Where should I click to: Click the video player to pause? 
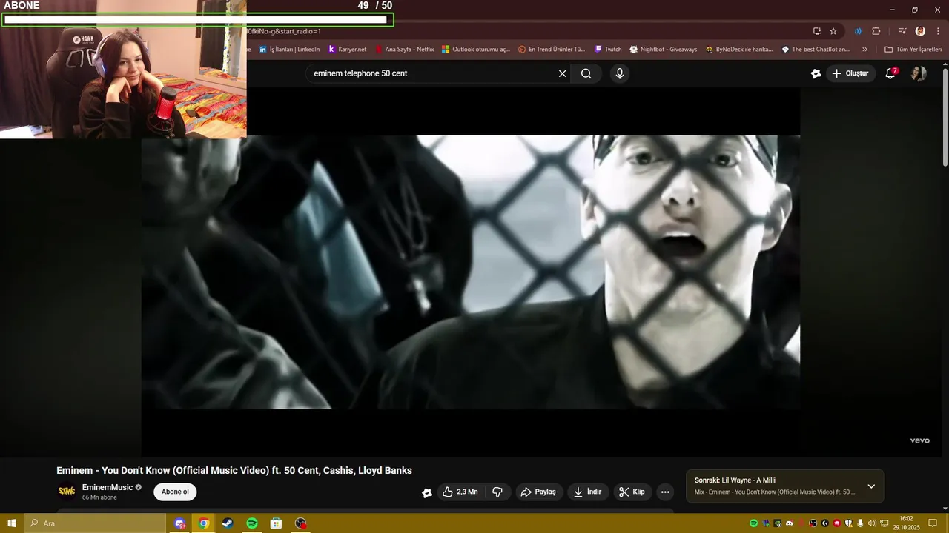tap(471, 272)
